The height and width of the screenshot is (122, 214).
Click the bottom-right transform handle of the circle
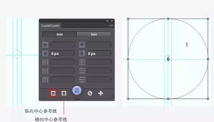coord(208,99)
